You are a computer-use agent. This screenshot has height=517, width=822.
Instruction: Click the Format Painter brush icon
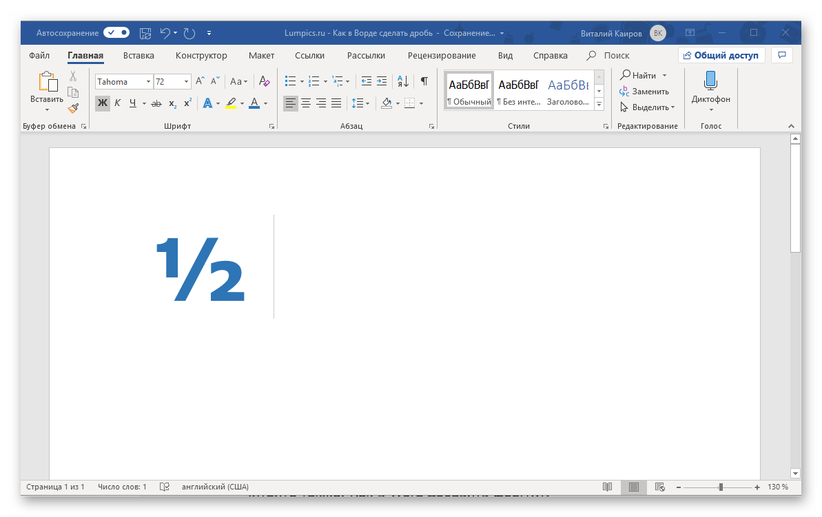pos(73,107)
